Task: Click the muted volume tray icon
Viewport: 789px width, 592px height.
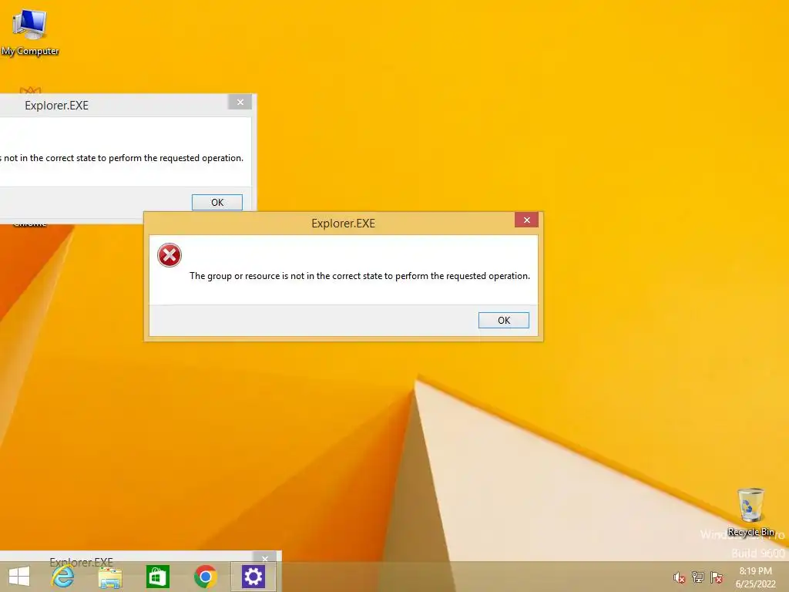Action: click(680, 577)
